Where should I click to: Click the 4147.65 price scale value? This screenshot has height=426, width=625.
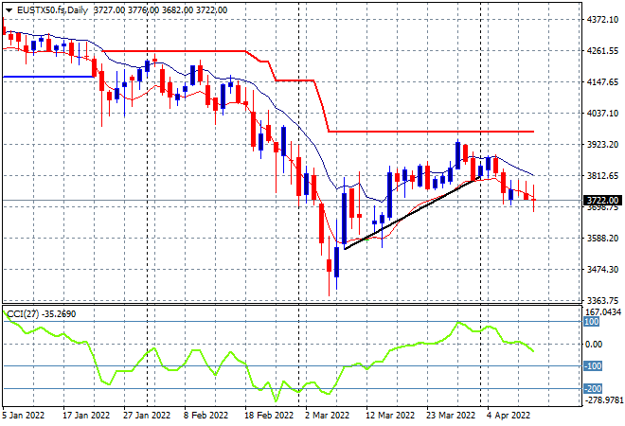point(602,82)
